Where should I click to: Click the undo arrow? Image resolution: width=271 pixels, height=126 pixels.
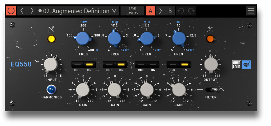click(x=181, y=11)
